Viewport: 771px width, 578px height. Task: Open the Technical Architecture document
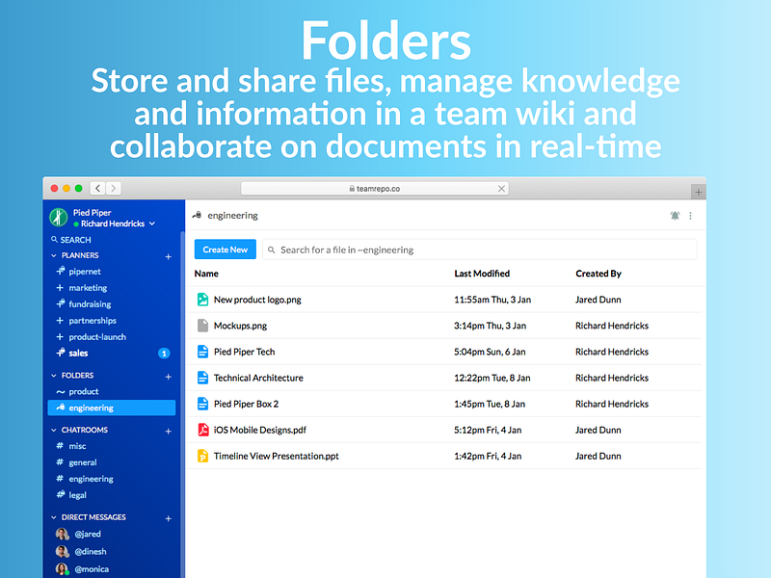point(258,378)
